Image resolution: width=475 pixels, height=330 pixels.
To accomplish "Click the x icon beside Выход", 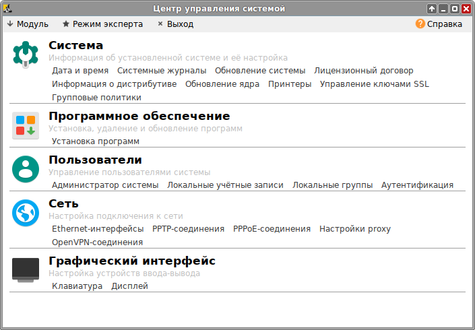I will [x=160, y=24].
